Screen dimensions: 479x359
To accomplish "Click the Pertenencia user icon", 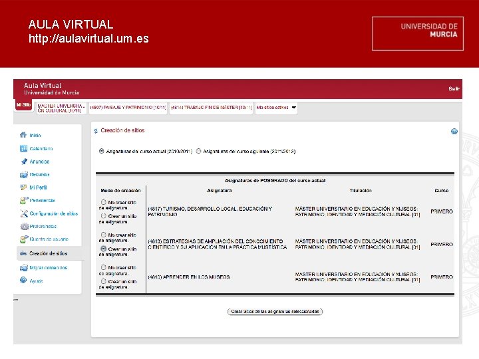I will click(24, 200).
